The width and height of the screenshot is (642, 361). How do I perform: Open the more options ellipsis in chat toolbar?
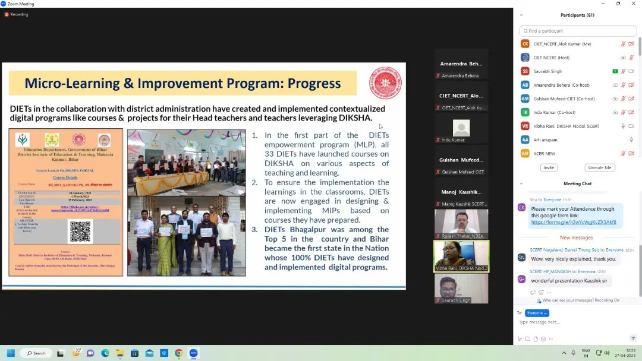(x=551, y=339)
